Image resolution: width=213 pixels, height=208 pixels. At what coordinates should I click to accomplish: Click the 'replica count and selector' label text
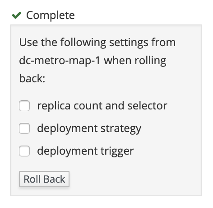click(x=102, y=106)
